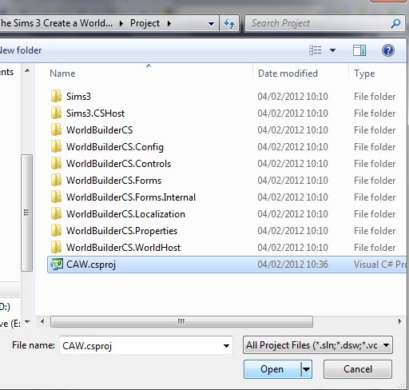Select the WorldBuilderCS.Config folder icon

click(x=56, y=146)
